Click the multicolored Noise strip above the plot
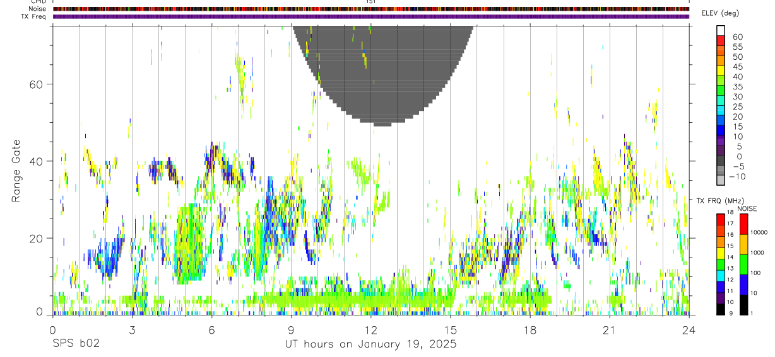The width and height of the screenshot is (775, 357). 370,9
